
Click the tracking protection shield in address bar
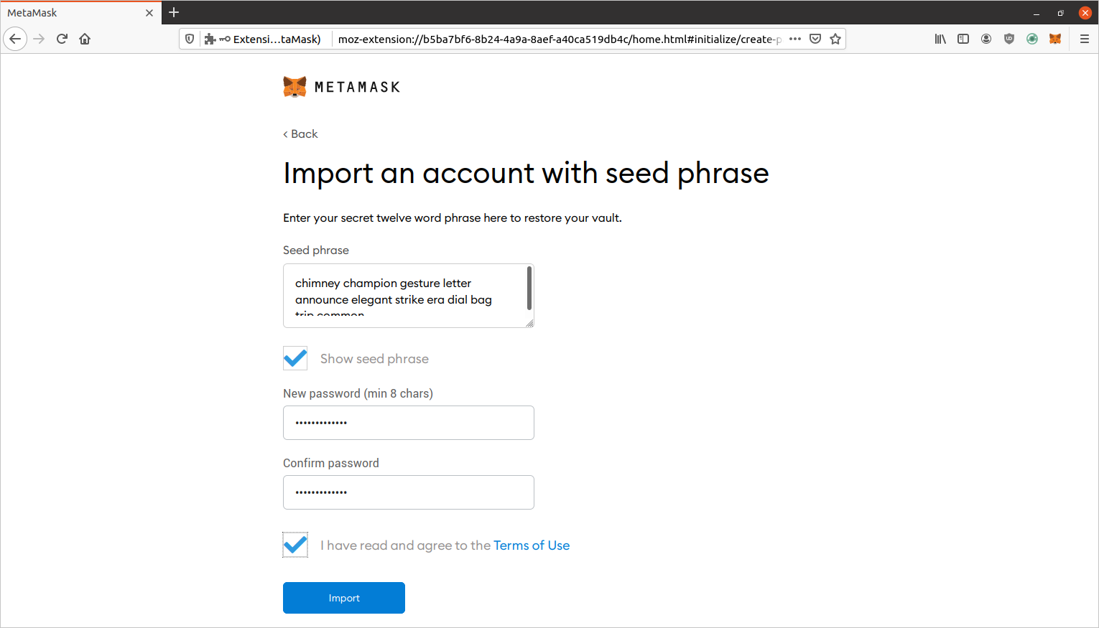(x=189, y=39)
